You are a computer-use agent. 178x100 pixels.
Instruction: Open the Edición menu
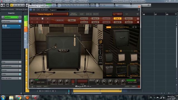pyautogui.click(x=15, y=1)
